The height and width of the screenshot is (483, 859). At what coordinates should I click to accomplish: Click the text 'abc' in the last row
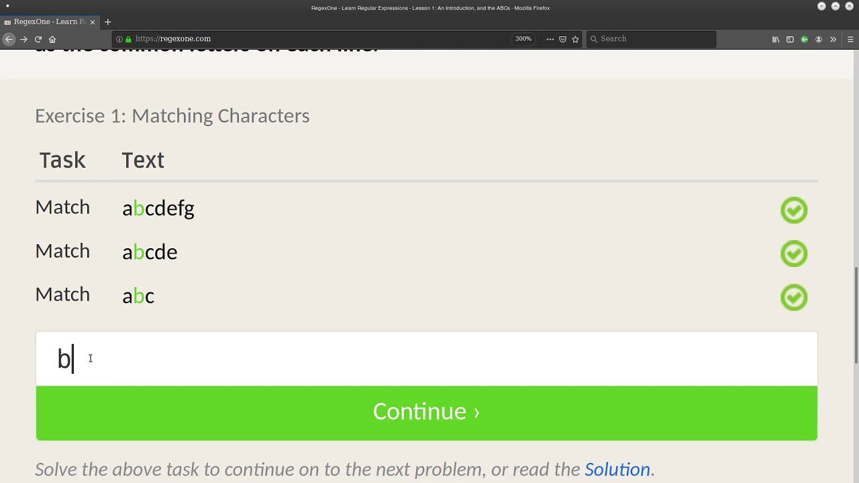(x=138, y=296)
